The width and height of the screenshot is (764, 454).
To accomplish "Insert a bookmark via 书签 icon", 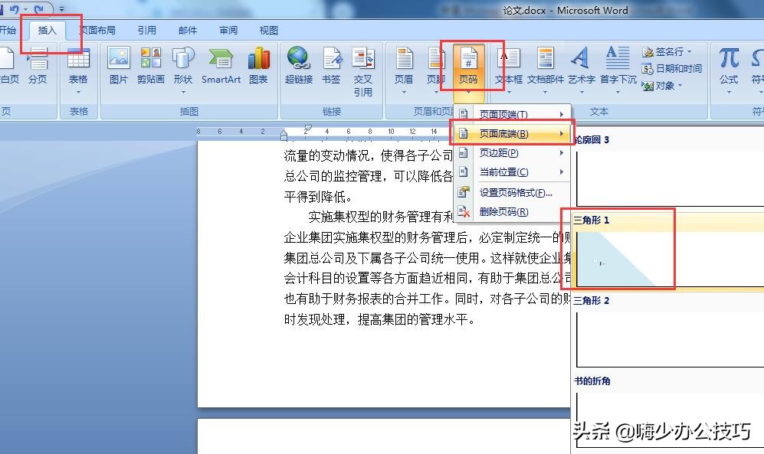I will 332,61.
